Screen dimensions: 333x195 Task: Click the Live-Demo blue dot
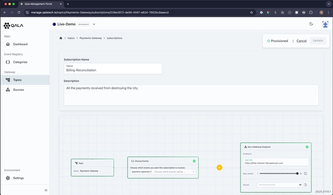54,24
